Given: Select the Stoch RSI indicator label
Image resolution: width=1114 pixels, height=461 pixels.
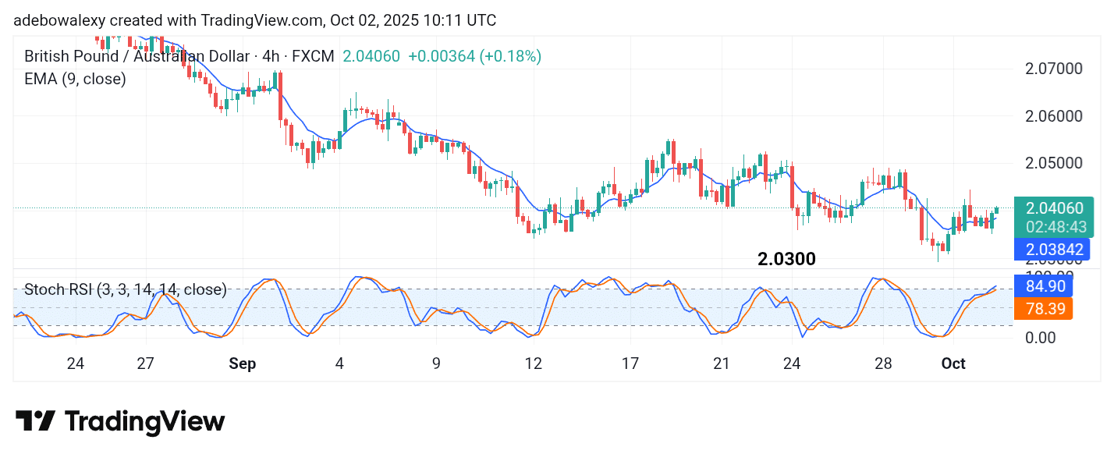Looking at the screenshot, I should [125, 290].
